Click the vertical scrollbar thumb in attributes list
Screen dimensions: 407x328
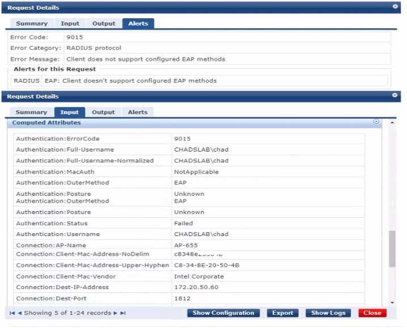[392, 249]
